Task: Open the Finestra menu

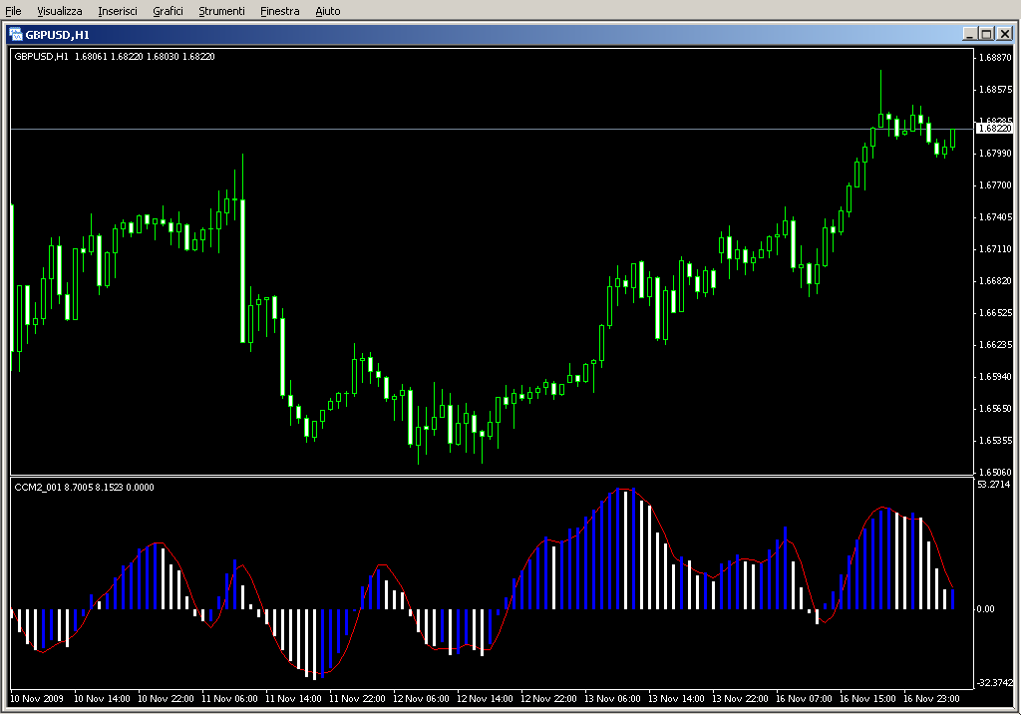Action: pos(280,11)
